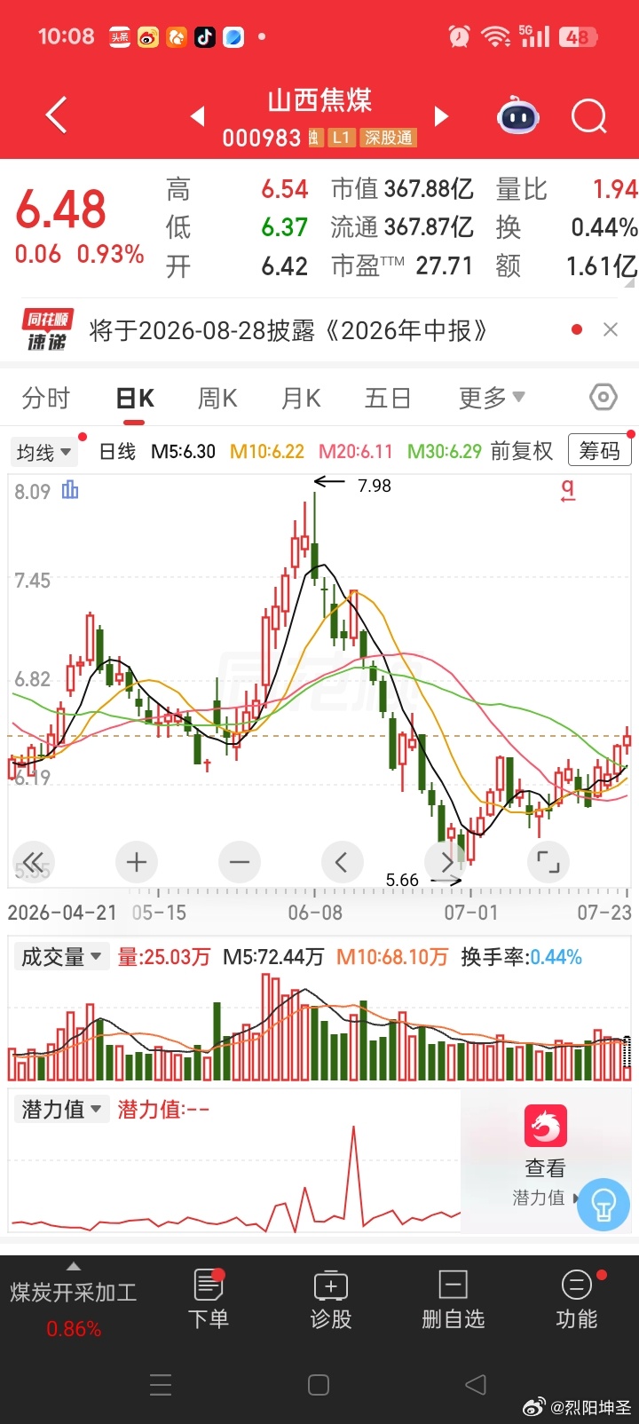Image resolution: width=639 pixels, height=1424 pixels.
Task: Tap the 日线 period label
Action: pos(117,451)
